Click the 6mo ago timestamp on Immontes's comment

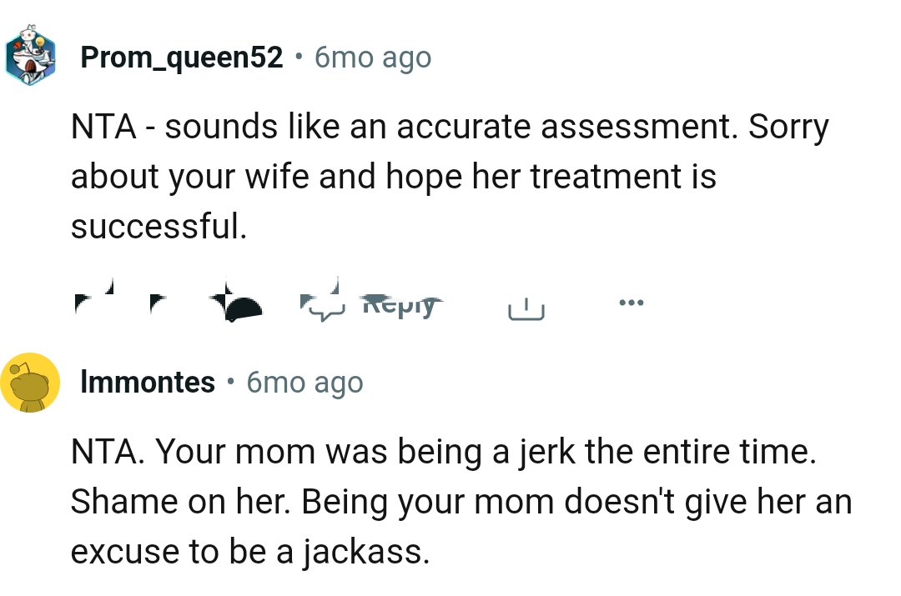click(x=304, y=382)
